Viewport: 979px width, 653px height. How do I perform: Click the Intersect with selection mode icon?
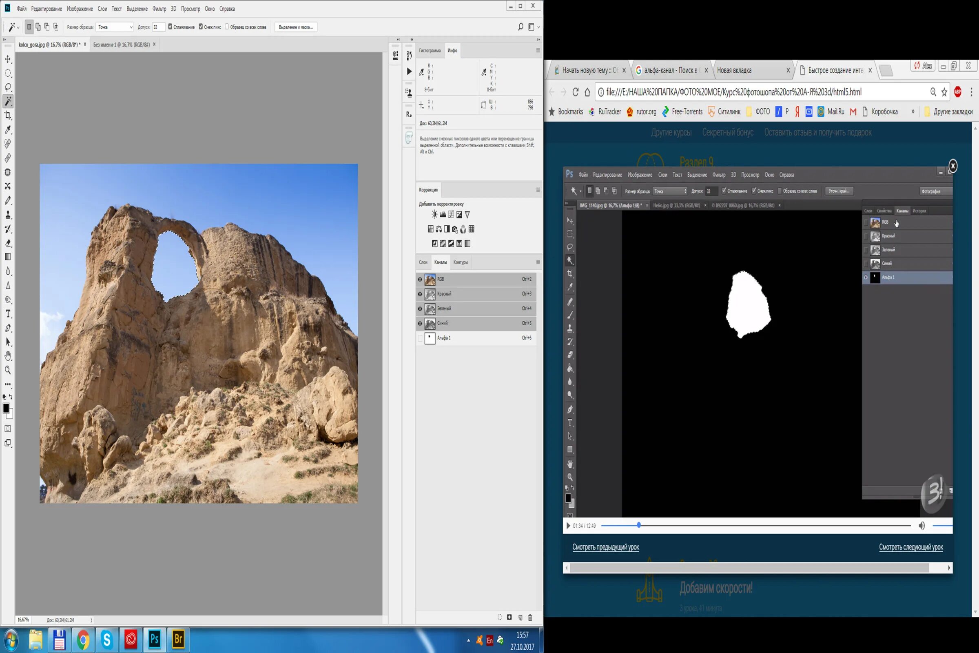56,27
